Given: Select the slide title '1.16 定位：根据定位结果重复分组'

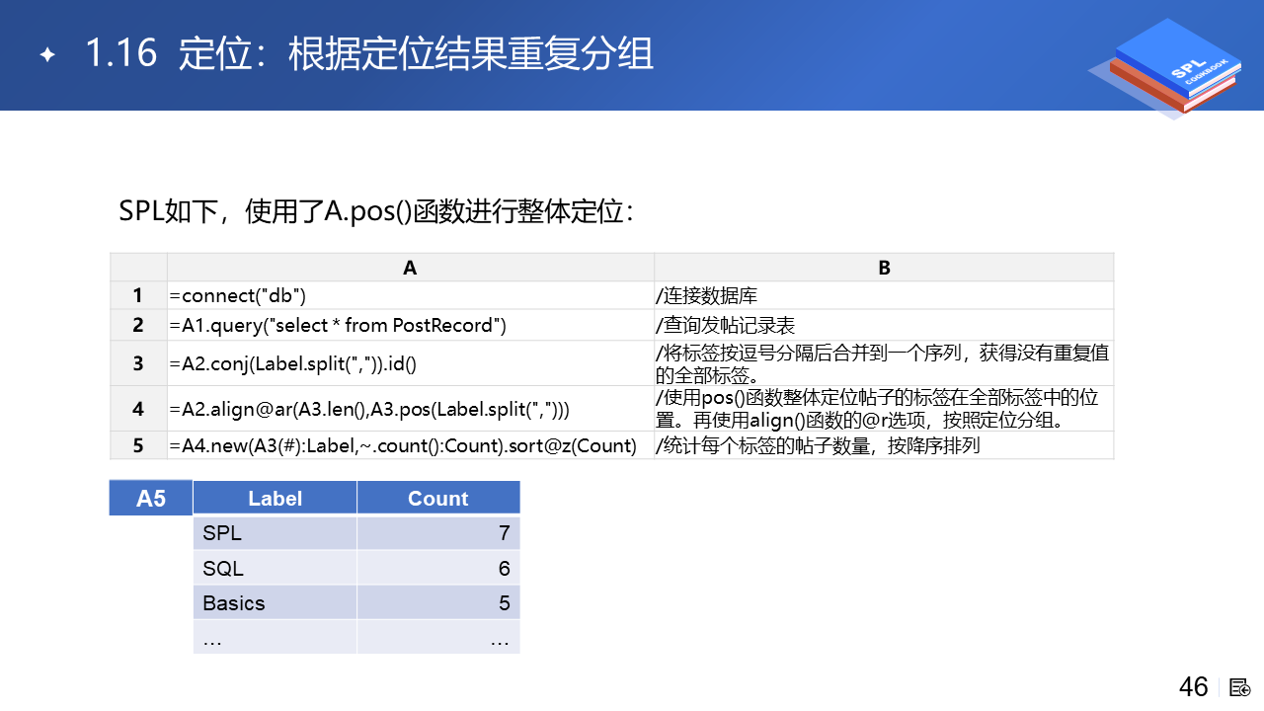Looking at the screenshot, I should click(369, 53).
